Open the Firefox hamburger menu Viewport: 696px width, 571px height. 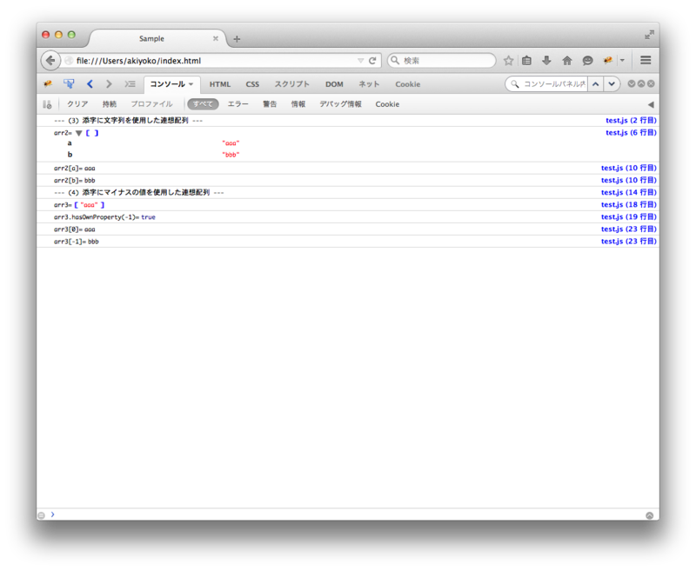(646, 60)
